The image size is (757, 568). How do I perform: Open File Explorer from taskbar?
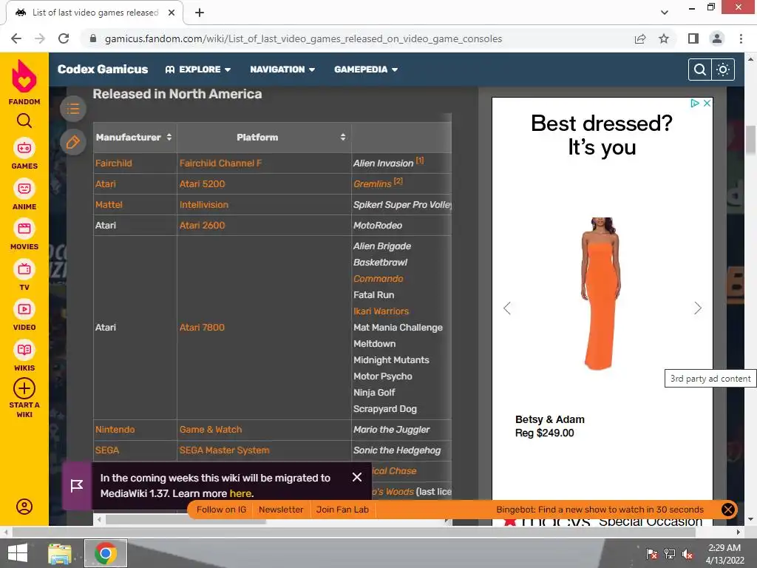[x=60, y=553]
